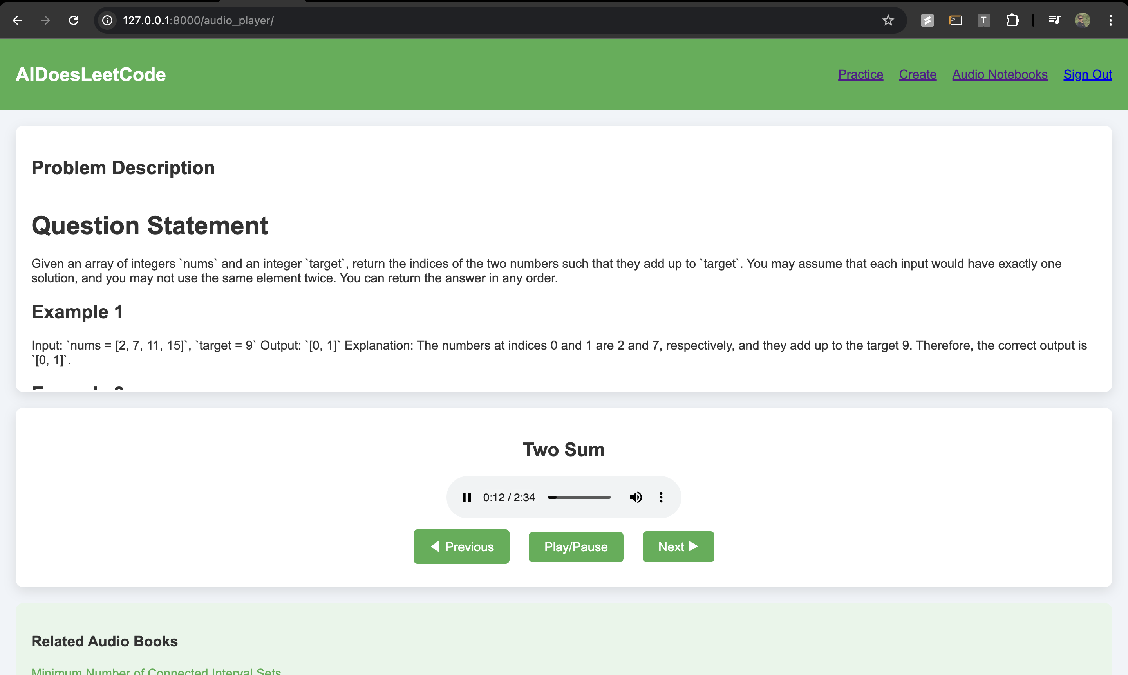Open the browser extensions puzzle icon
This screenshot has height=675, width=1128.
click(1012, 20)
